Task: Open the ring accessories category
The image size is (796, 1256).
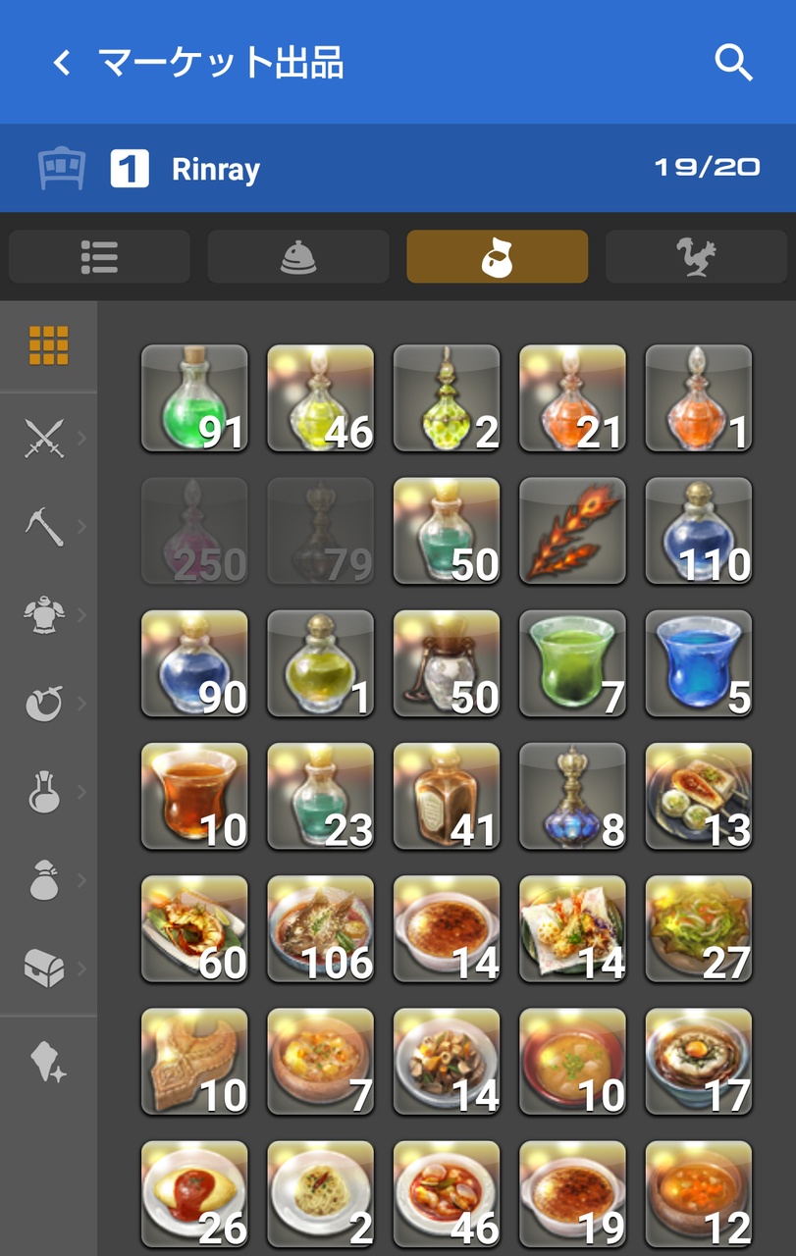Action: (x=45, y=704)
